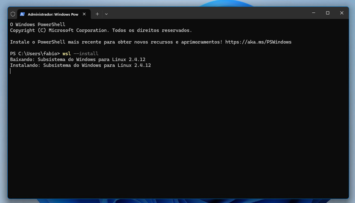Click the administrator shield icon
Screen dimensions: 355x203
pyautogui.click(x=13, y=14)
